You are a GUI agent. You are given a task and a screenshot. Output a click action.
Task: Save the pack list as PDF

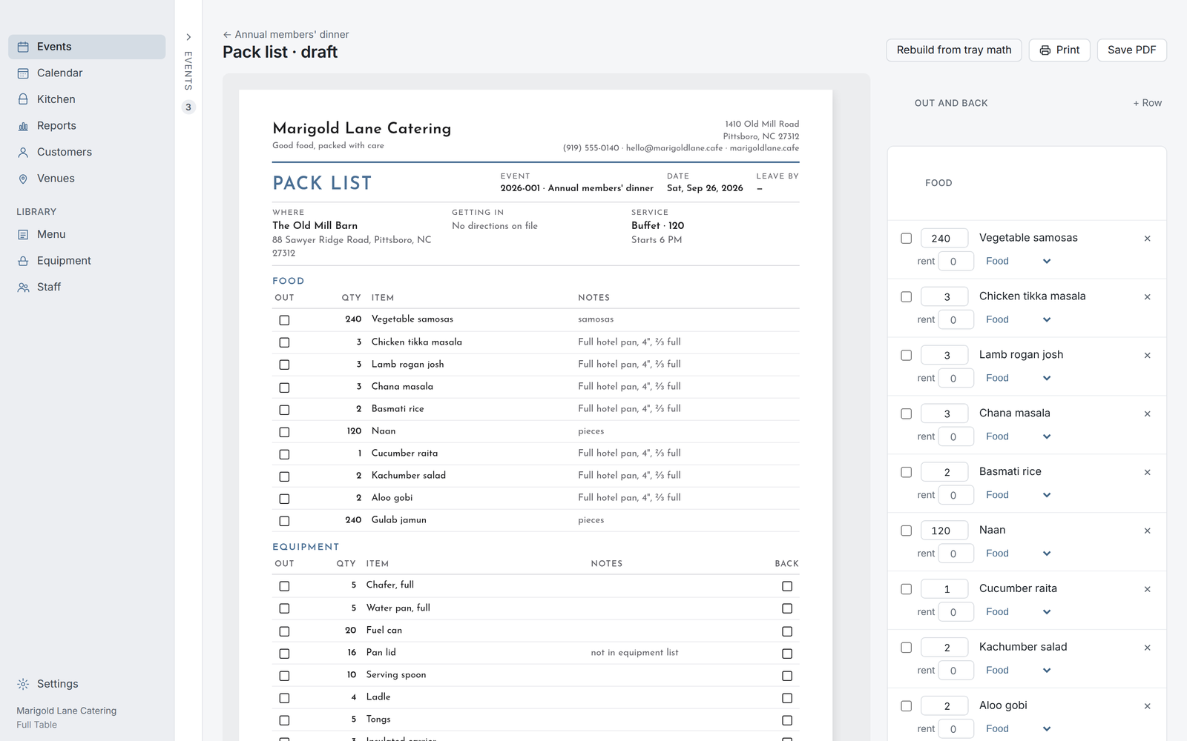click(x=1131, y=50)
